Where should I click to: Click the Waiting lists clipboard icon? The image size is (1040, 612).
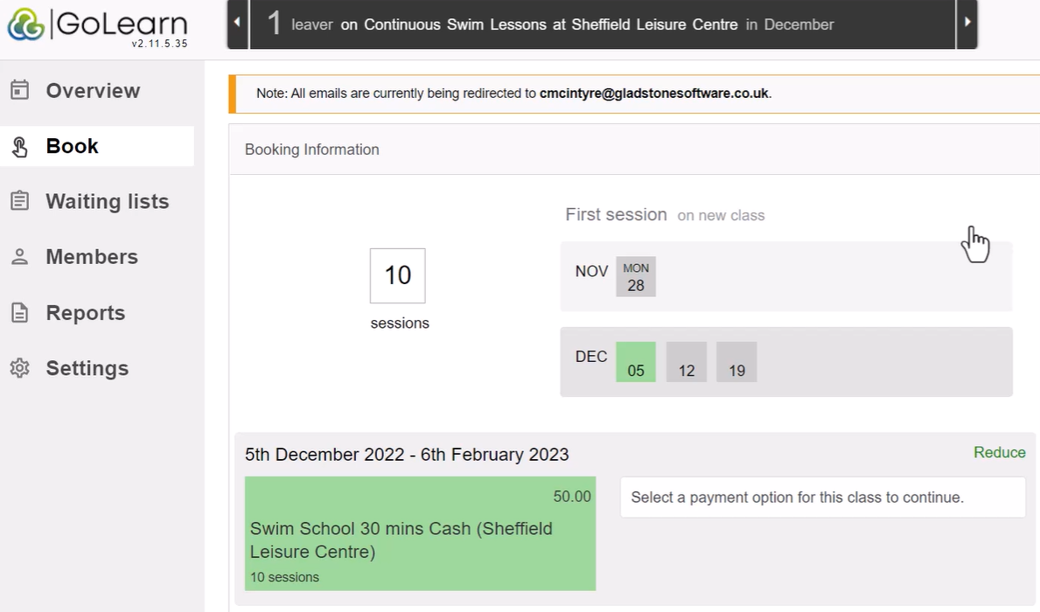click(x=20, y=201)
